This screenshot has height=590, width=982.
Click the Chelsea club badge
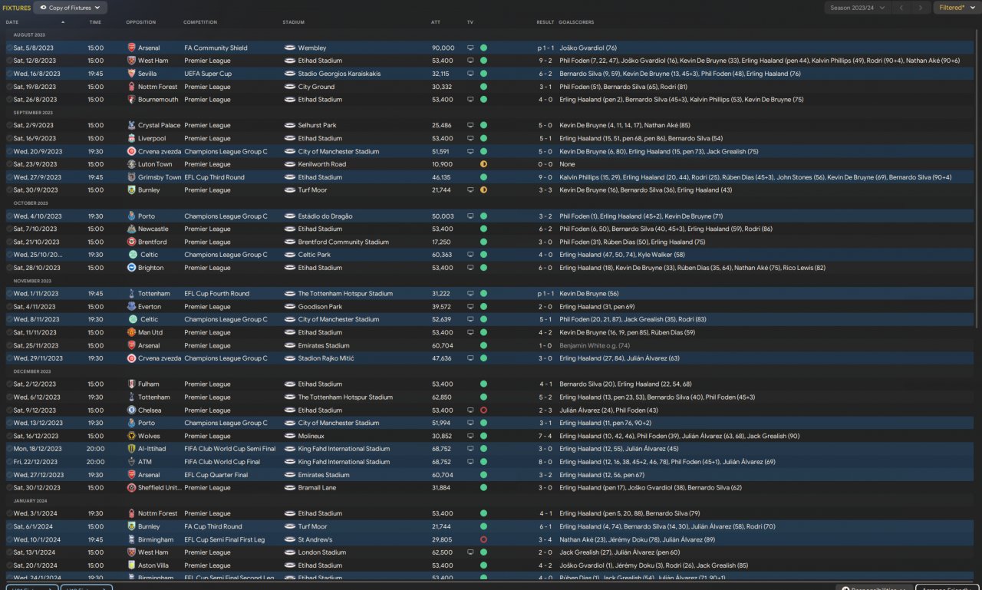point(132,410)
